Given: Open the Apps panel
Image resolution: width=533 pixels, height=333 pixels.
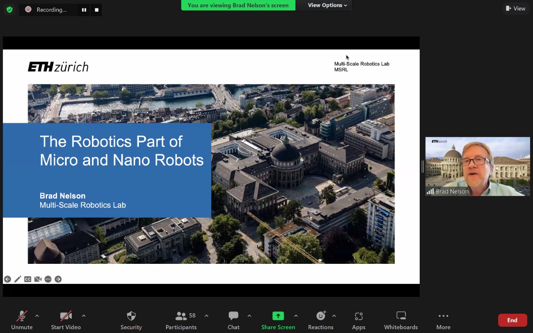Looking at the screenshot, I should [358, 320].
